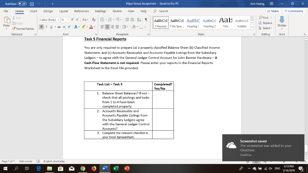Click the Share button
This screenshot has width=308, height=173.
coord(273,11)
